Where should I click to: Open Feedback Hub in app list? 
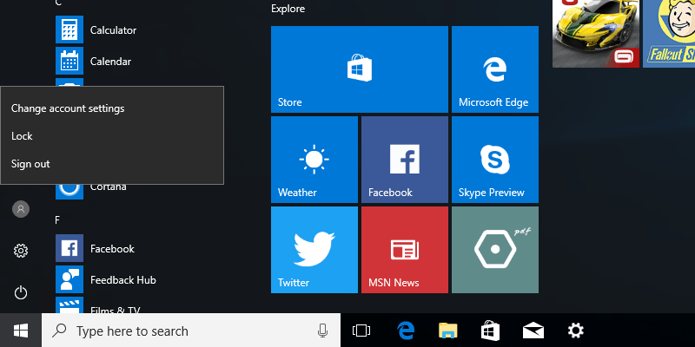122,280
